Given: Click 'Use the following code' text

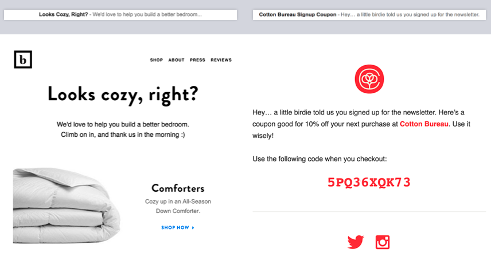Looking at the screenshot, I should tap(319, 159).
